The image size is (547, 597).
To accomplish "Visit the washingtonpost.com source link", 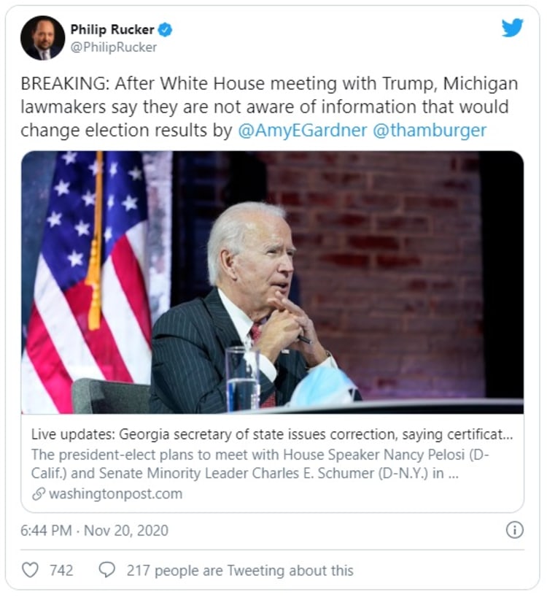I will [115, 494].
